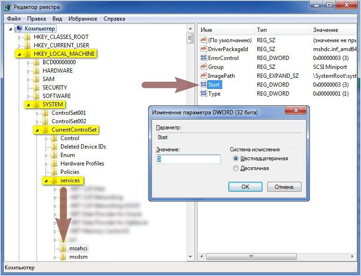This screenshot has height=276, width=361.
Task: Click the ImagePath string value icon
Action: [203, 76]
